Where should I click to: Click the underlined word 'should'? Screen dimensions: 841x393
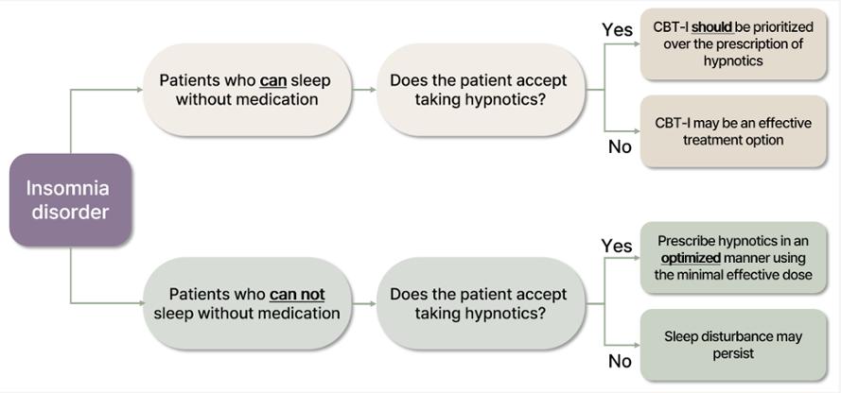tap(711, 27)
